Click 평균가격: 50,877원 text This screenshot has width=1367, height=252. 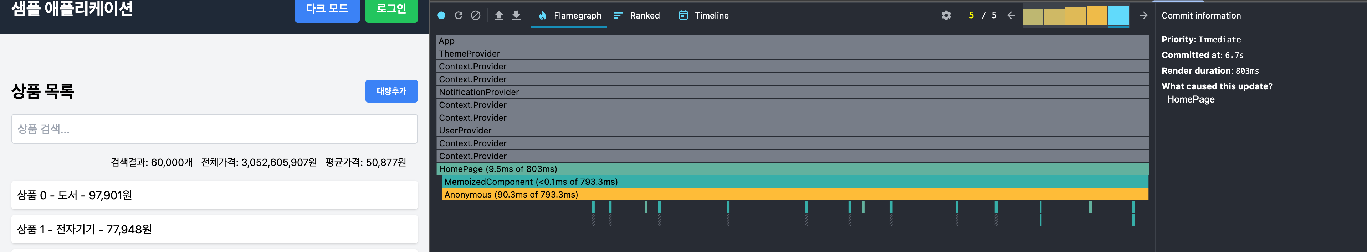[366, 163]
